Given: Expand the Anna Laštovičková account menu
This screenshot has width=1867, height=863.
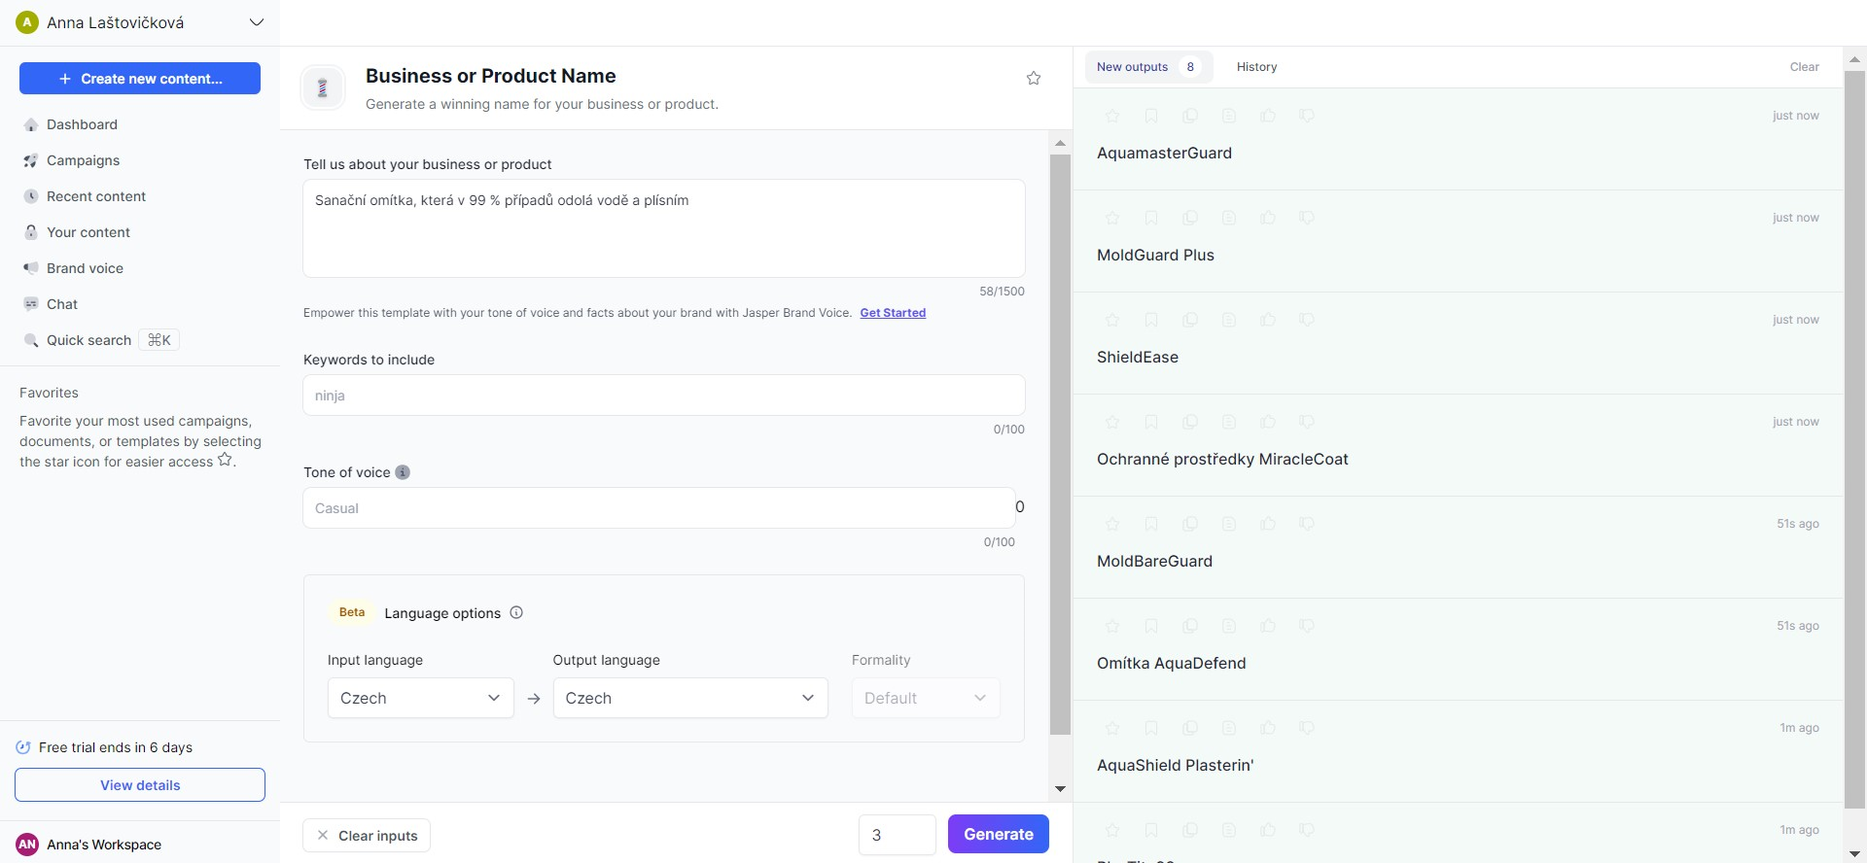Looking at the screenshot, I should (x=257, y=22).
